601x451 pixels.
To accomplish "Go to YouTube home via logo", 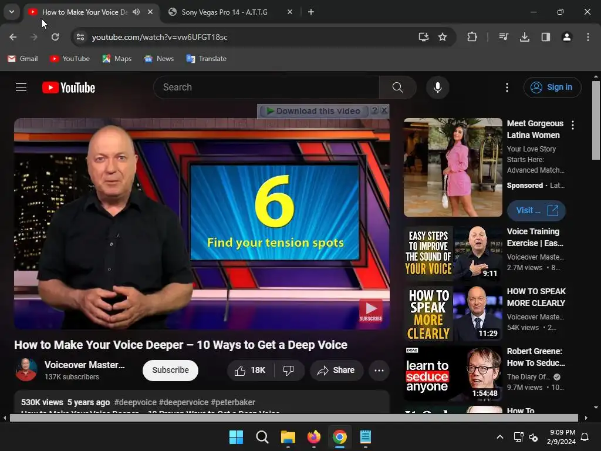I will tap(69, 87).
